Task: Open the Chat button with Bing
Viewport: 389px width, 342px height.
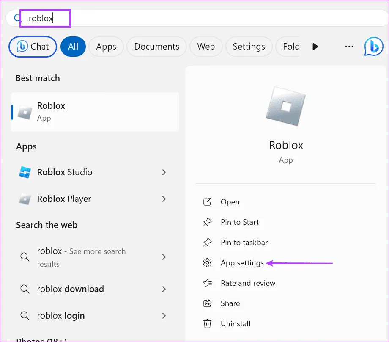Action: (33, 47)
